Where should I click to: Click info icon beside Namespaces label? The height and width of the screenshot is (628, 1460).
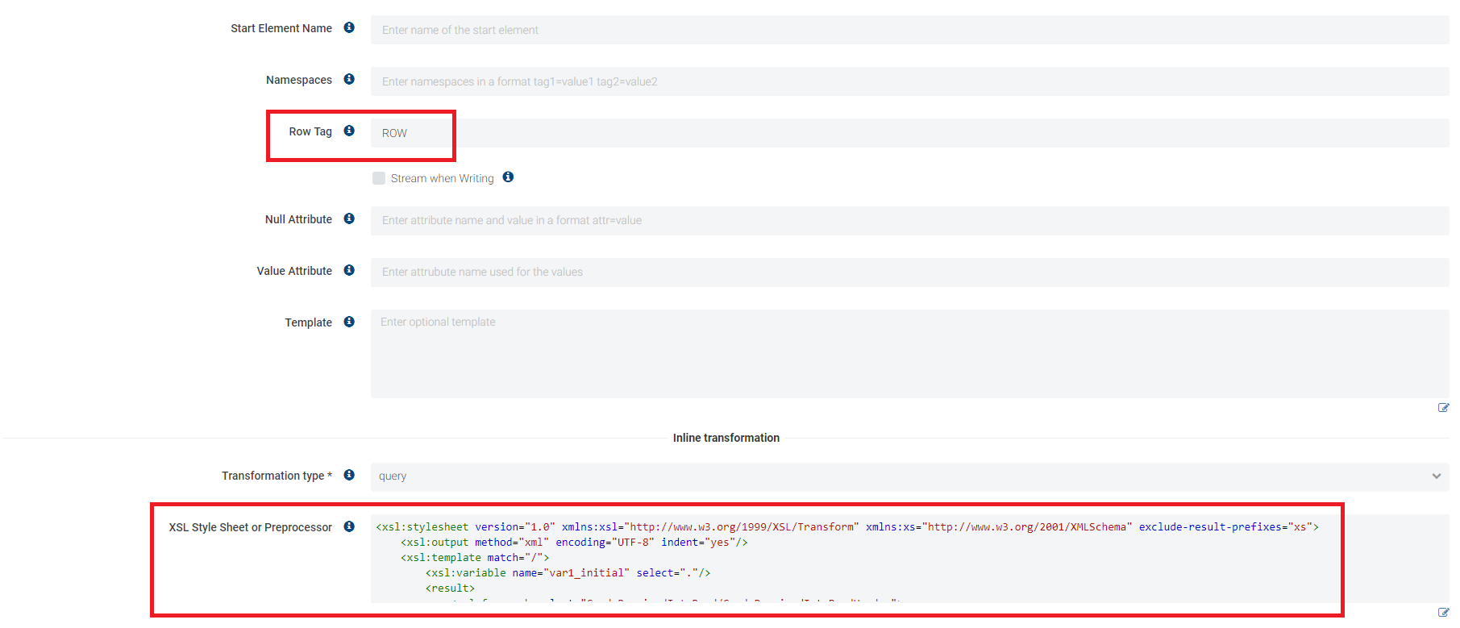349,79
